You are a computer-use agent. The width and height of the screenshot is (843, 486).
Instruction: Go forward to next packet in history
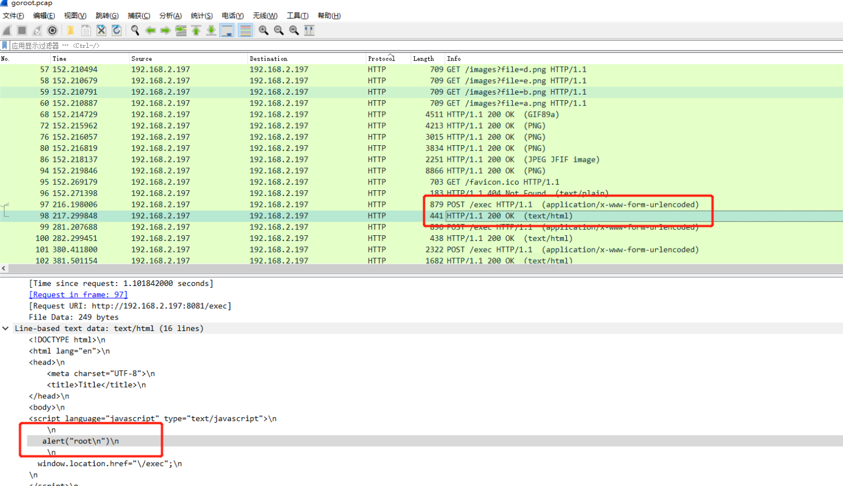(x=165, y=30)
